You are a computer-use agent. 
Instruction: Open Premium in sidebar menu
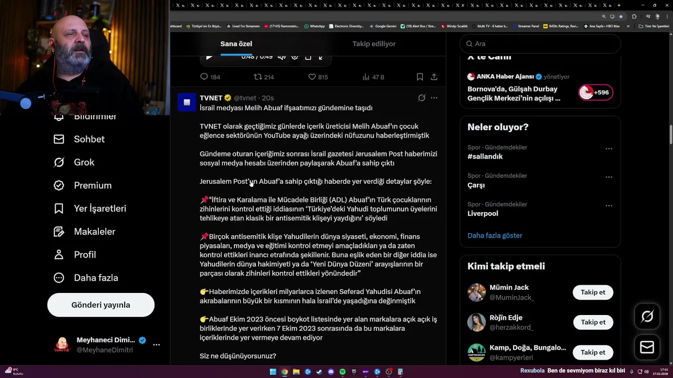[x=83, y=185]
